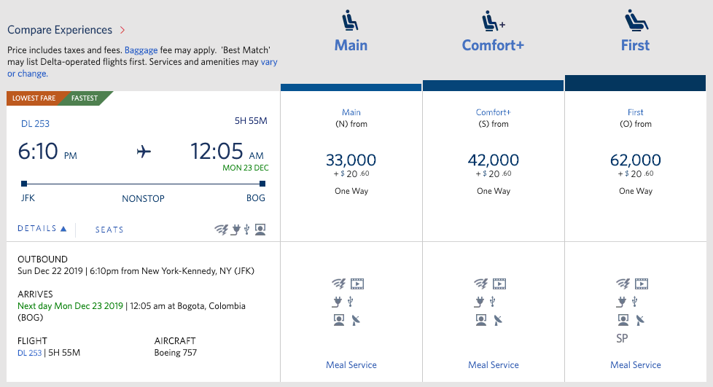
Task: Pick the First fare for 62,000 miles
Action: [635, 160]
